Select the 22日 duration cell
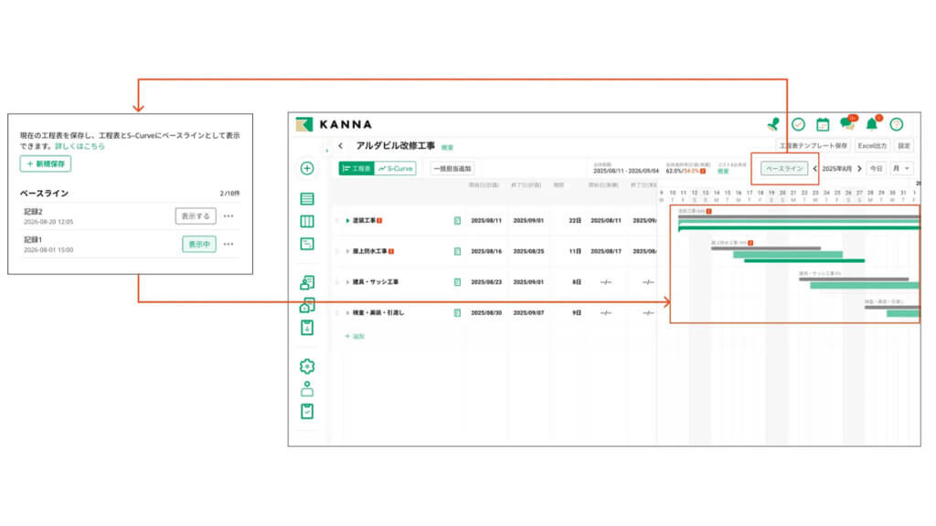Viewport: 936px width, 526px height. 575,221
